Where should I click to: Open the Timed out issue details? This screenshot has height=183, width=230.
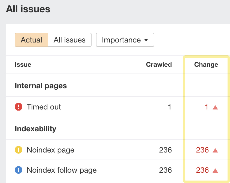(44, 107)
